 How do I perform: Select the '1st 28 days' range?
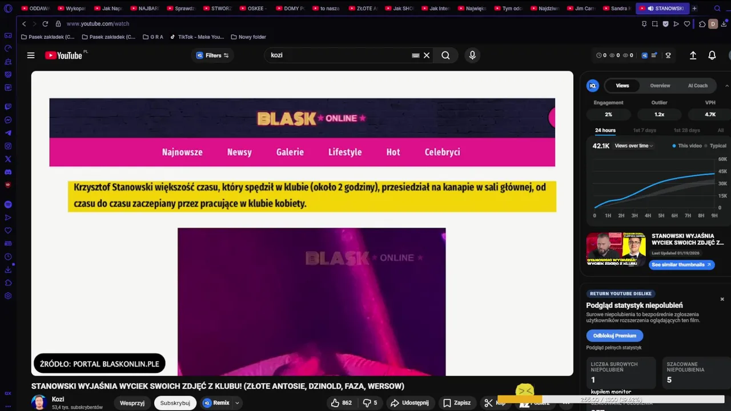pyautogui.click(x=687, y=130)
